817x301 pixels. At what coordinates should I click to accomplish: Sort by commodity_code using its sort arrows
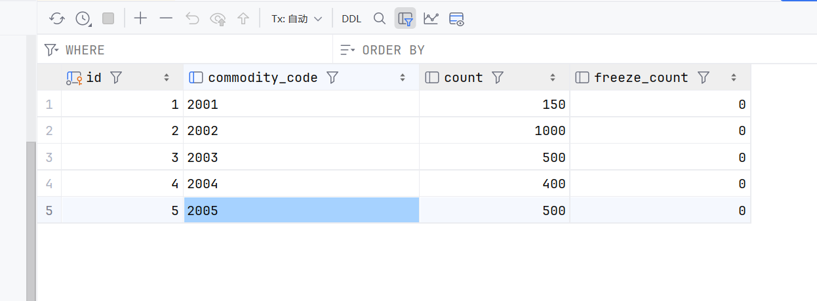(403, 77)
